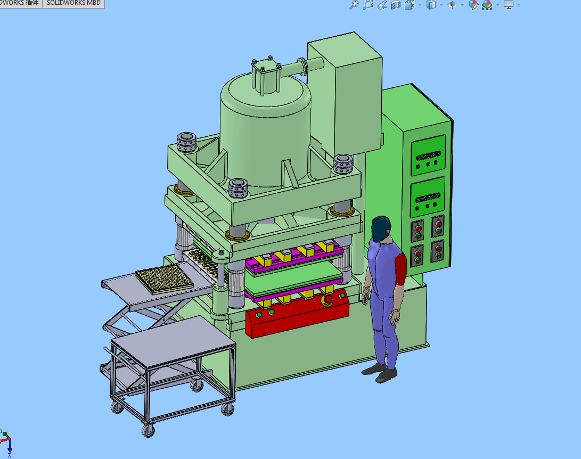Expand the View Orientation dropdown arrow
This screenshot has width=581, height=459.
coord(420,5)
